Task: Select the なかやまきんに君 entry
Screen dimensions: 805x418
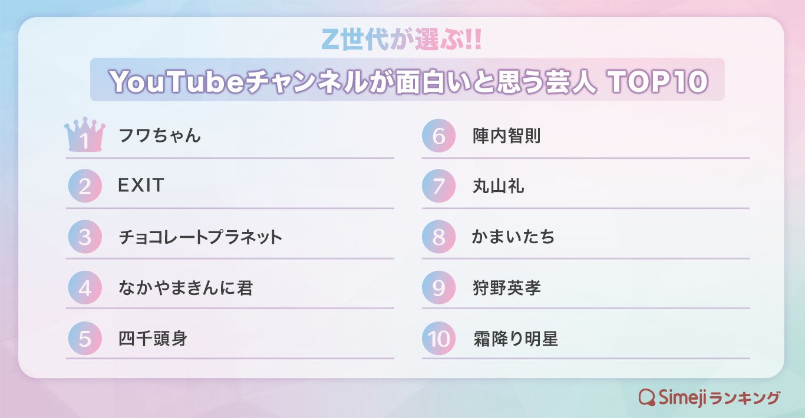Action: [186, 288]
